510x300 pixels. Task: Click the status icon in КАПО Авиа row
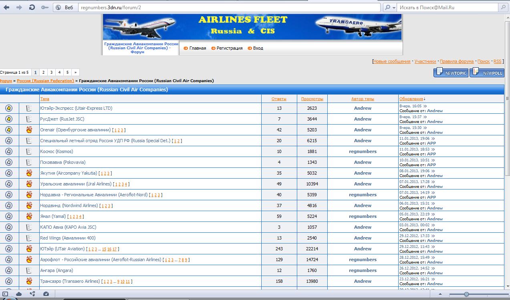tap(9, 227)
